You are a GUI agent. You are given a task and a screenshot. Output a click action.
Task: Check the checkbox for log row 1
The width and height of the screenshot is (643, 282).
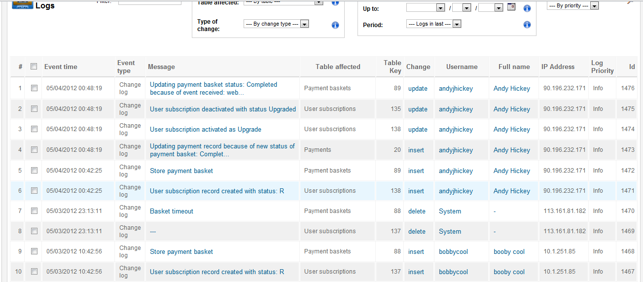(x=34, y=88)
